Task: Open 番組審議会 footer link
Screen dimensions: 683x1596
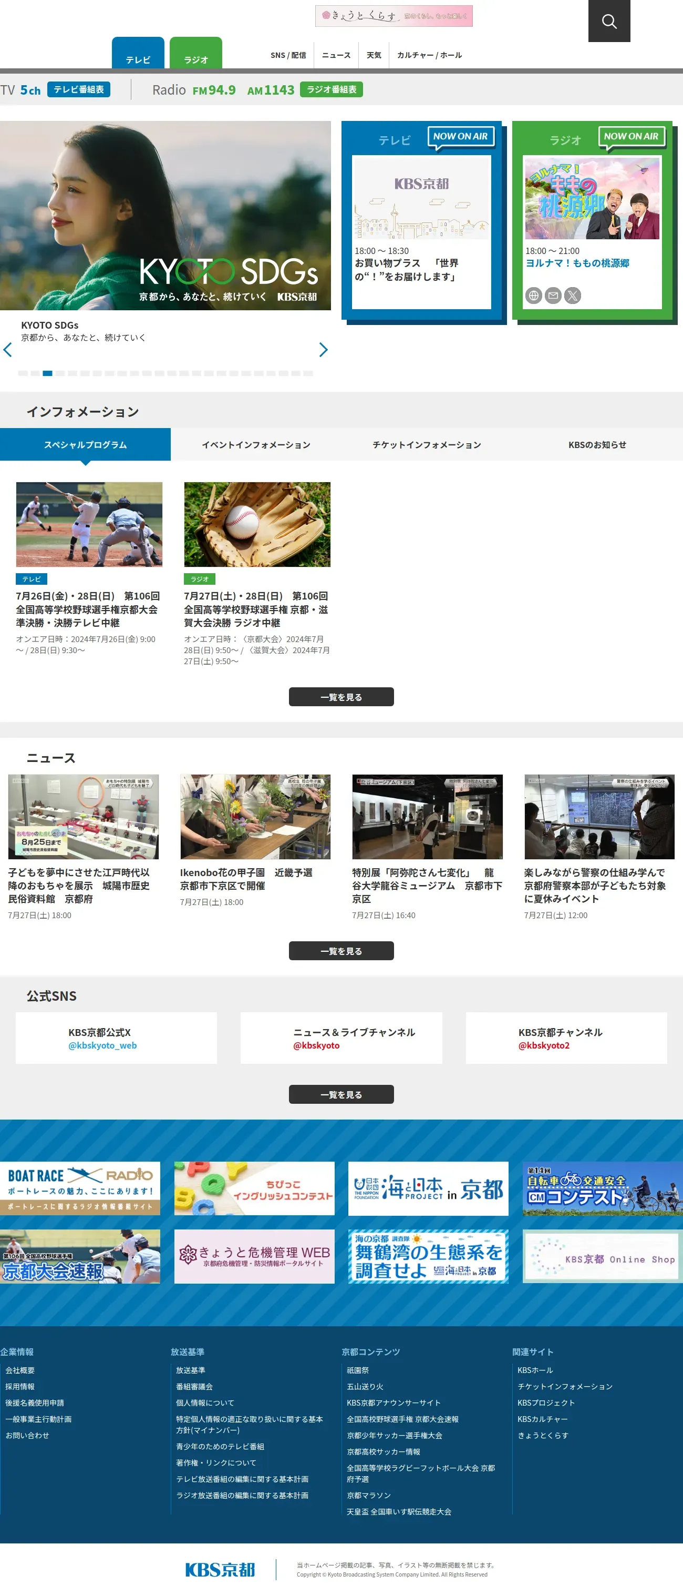Action: coord(194,1387)
